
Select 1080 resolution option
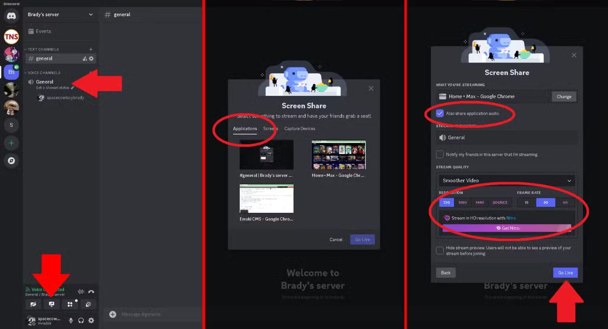click(463, 202)
